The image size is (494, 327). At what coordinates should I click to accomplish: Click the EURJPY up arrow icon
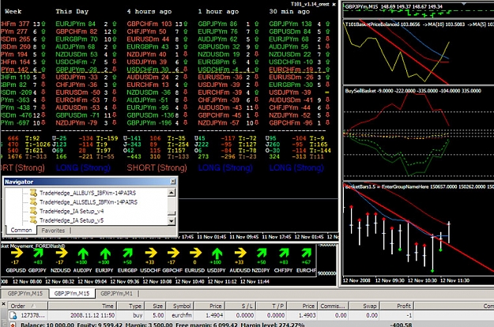point(105,254)
